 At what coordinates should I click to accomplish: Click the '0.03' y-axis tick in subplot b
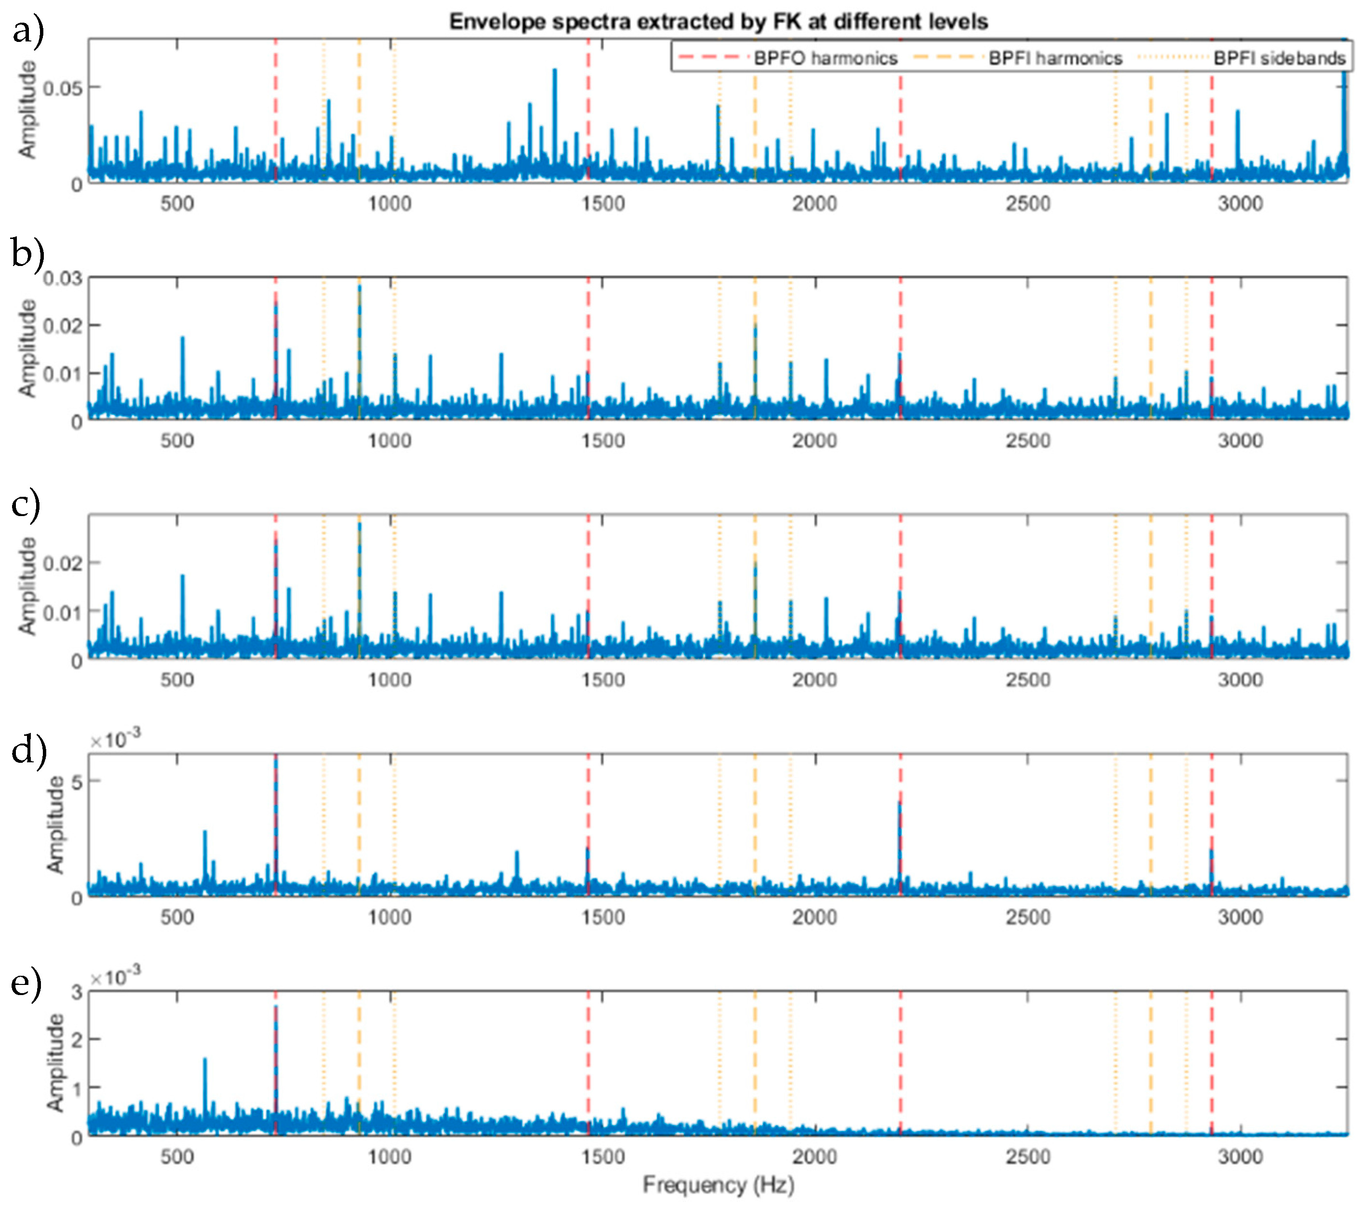pos(63,278)
